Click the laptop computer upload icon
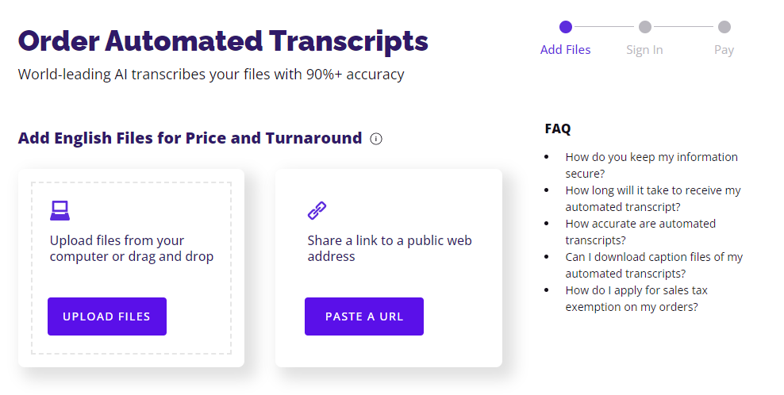This screenshot has width=784, height=395. pos(60,210)
